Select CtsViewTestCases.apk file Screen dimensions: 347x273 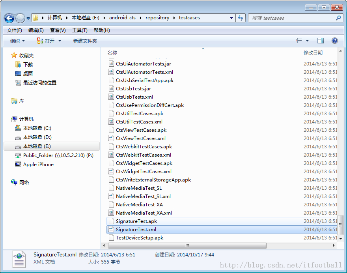[x=141, y=130]
